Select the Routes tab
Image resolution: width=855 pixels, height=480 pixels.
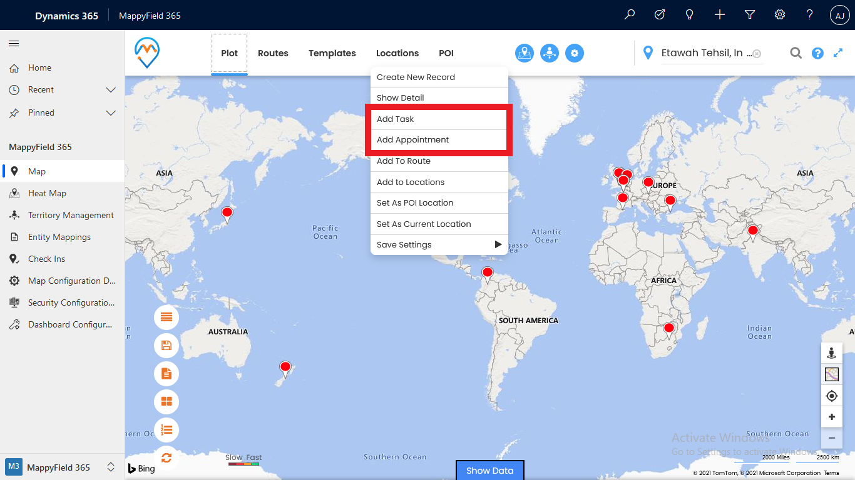click(x=273, y=53)
